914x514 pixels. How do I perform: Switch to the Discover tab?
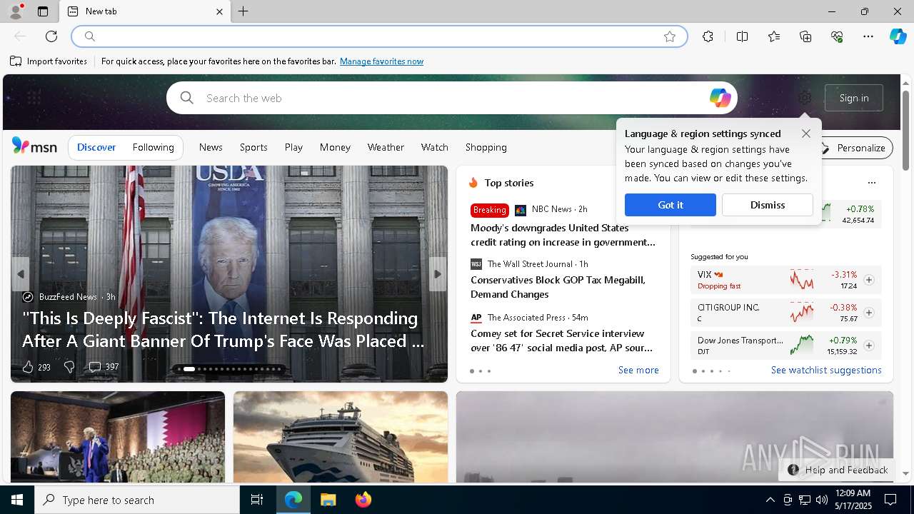click(x=96, y=147)
